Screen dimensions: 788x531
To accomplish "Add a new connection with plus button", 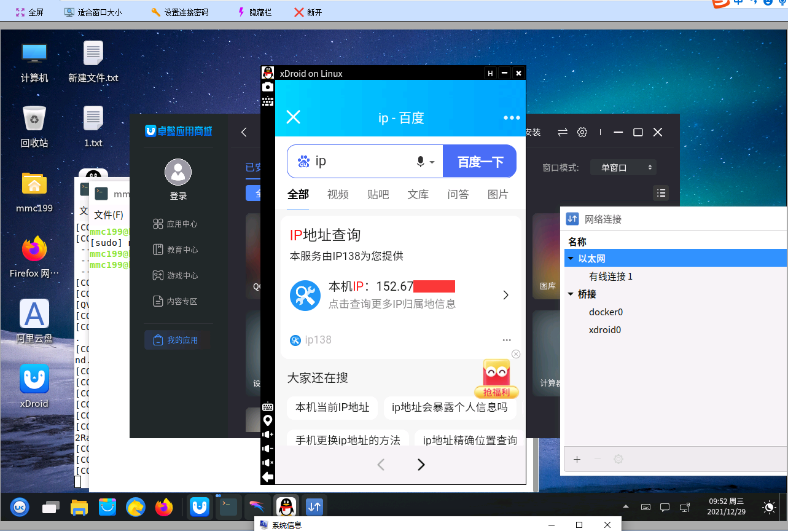I will click(x=577, y=459).
